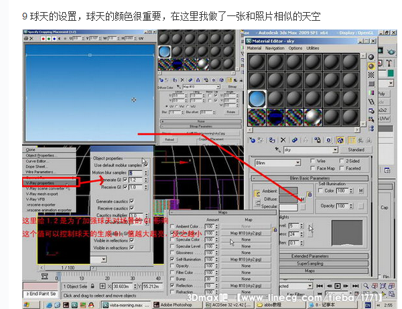Open Blinn shader type dropdown
This screenshot has height=309, width=402.
tap(297, 163)
